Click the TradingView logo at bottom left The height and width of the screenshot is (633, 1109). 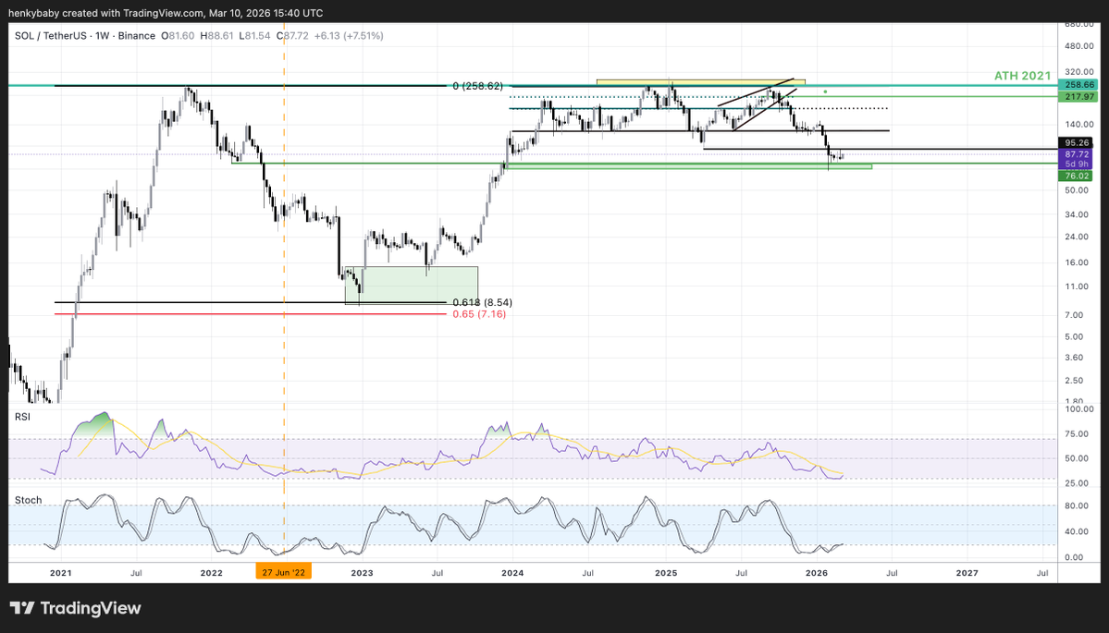(x=75, y=608)
